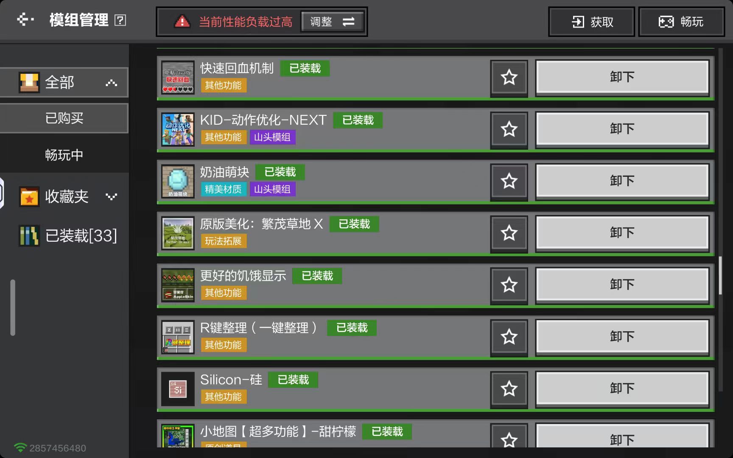Open the 快速回血机制 thumbnail
This screenshot has height=458, width=733.
click(x=178, y=78)
